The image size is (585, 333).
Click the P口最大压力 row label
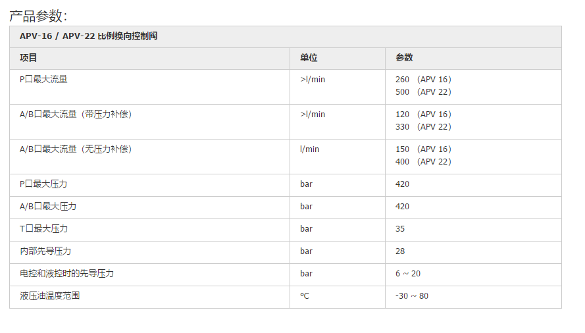43,184
